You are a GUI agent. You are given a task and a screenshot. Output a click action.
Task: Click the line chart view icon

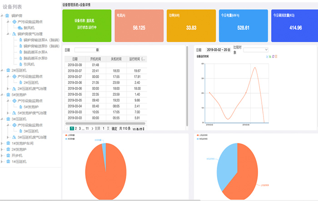point(266,57)
